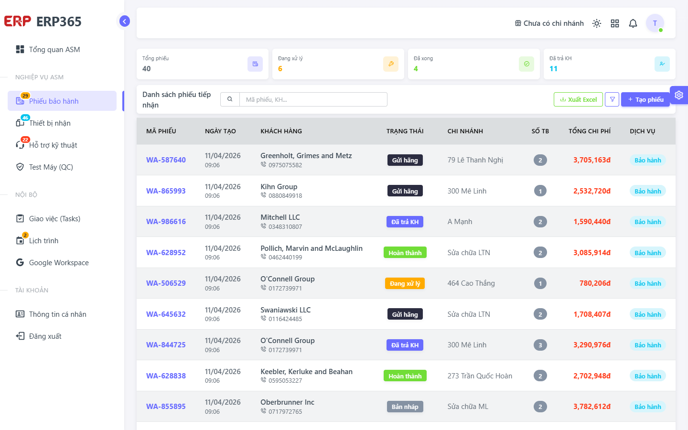Click the Đang xử lý wrench icon
This screenshot has height=430, width=688.
point(391,64)
